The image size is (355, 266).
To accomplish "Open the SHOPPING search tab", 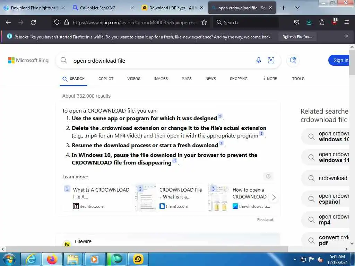I will (x=239, y=79).
